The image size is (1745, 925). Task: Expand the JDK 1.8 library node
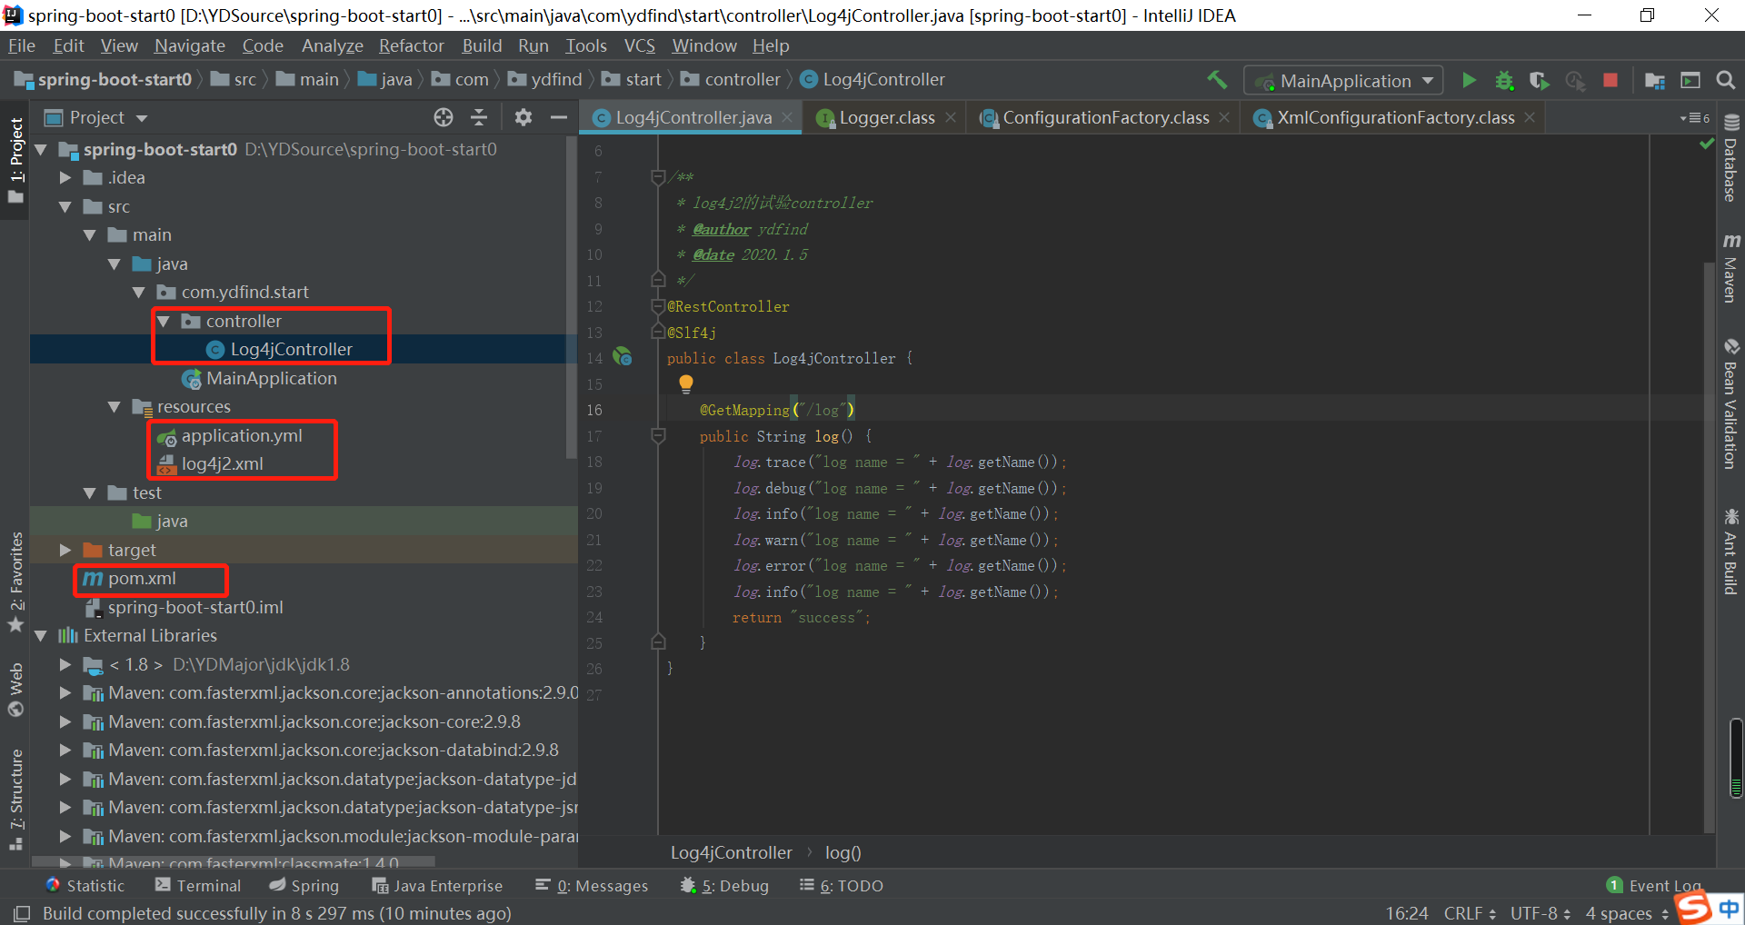click(x=65, y=664)
